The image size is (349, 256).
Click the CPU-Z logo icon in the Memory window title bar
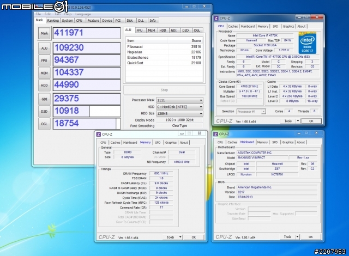[98, 134]
